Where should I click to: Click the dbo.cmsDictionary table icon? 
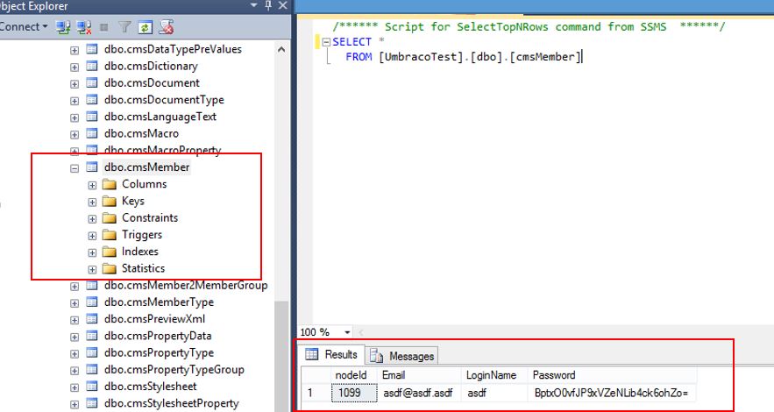[92, 66]
